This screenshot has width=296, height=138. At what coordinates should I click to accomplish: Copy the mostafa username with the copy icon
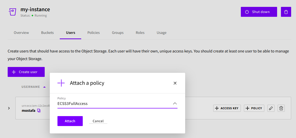39,111
